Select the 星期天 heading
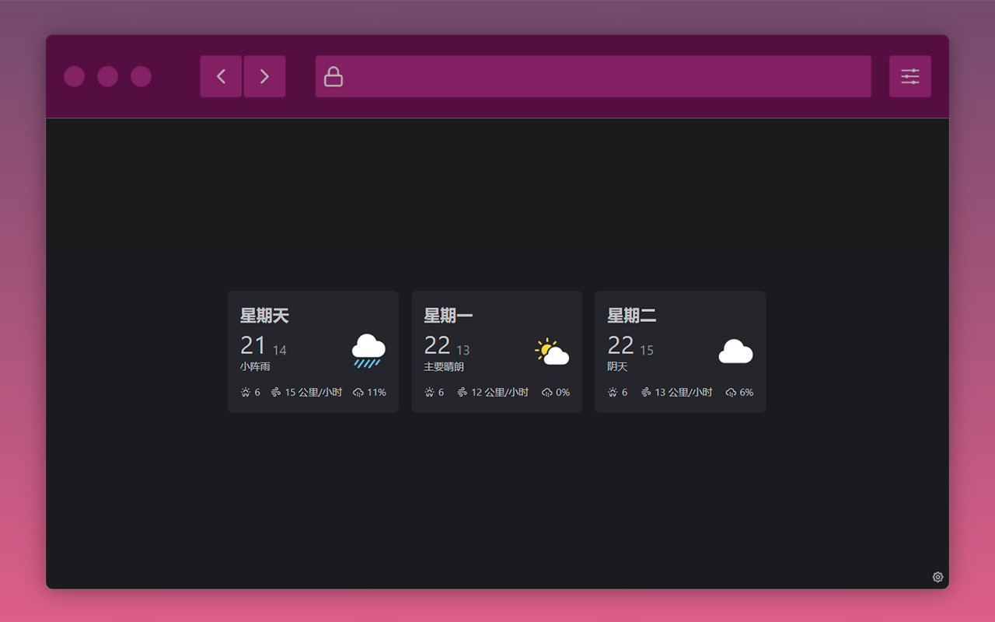The width and height of the screenshot is (995, 622). click(264, 316)
